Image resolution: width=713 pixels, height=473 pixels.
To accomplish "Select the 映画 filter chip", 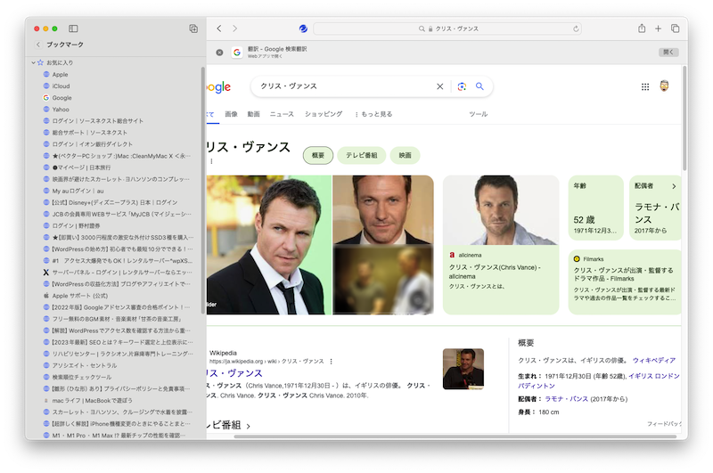I will coord(406,155).
